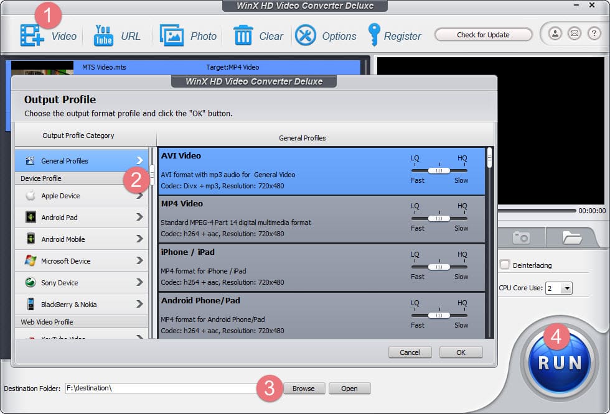Click the add Video film icon
Image resolution: width=610 pixels, height=414 pixels.
[x=32, y=35]
